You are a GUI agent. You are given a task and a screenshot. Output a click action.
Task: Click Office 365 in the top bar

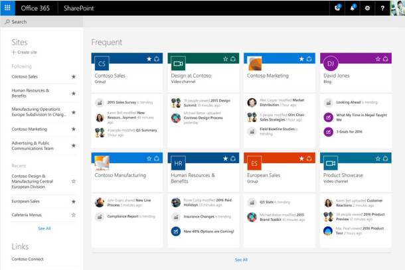point(35,8)
